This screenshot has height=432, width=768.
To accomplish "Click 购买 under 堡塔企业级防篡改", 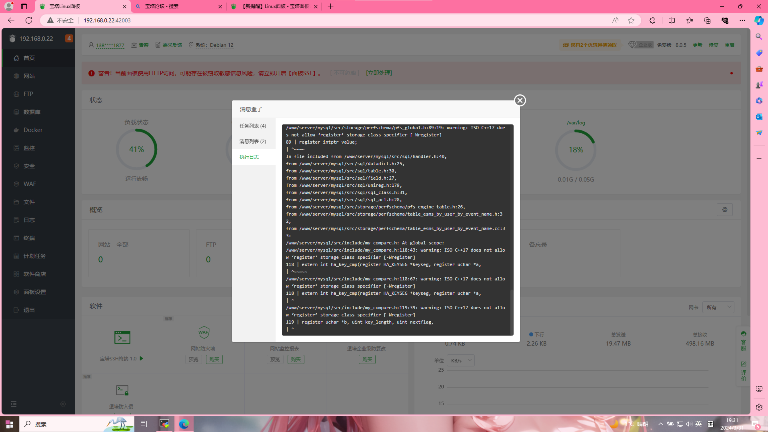I will click(x=367, y=359).
